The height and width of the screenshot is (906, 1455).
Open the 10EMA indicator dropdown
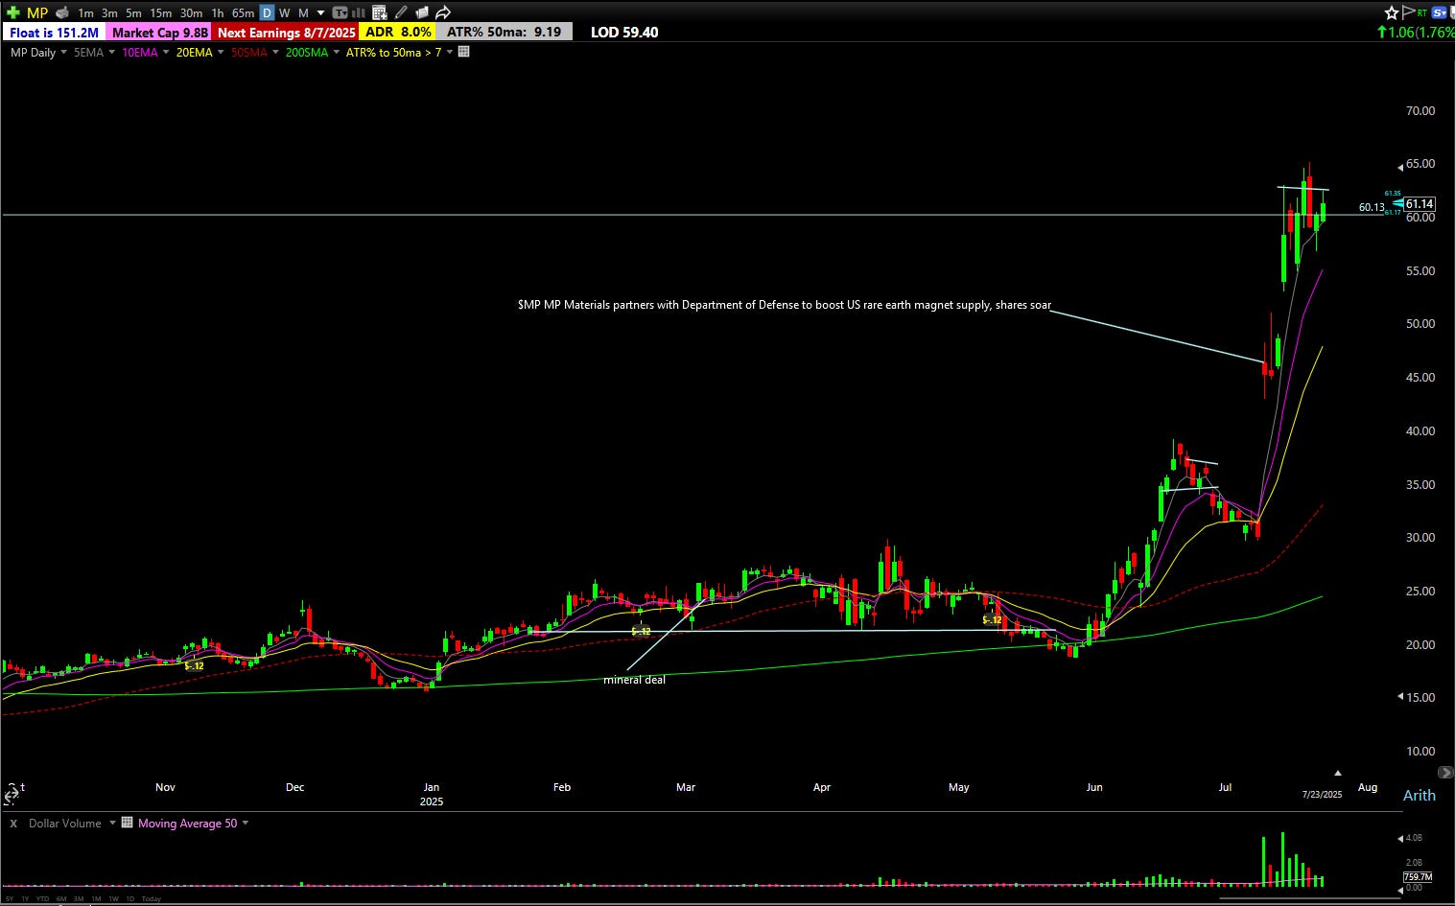pos(166,53)
